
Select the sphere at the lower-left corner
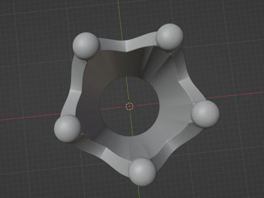tap(68, 129)
